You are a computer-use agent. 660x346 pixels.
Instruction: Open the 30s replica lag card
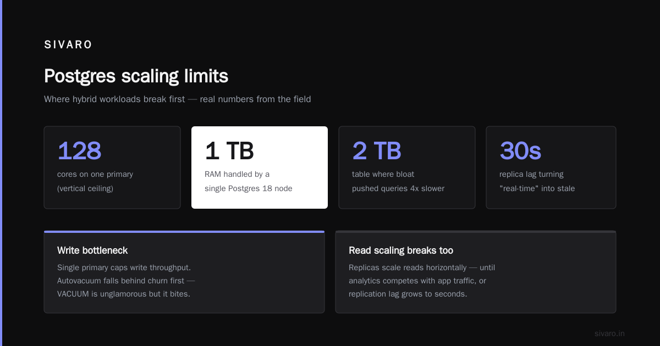tap(551, 168)
